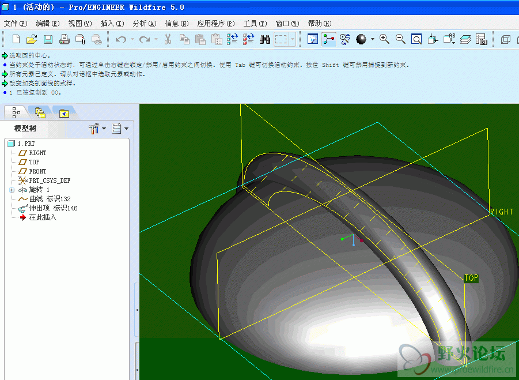Open the 帮助(H) menu
Screen dimensions: 519x380
(320, 24)
